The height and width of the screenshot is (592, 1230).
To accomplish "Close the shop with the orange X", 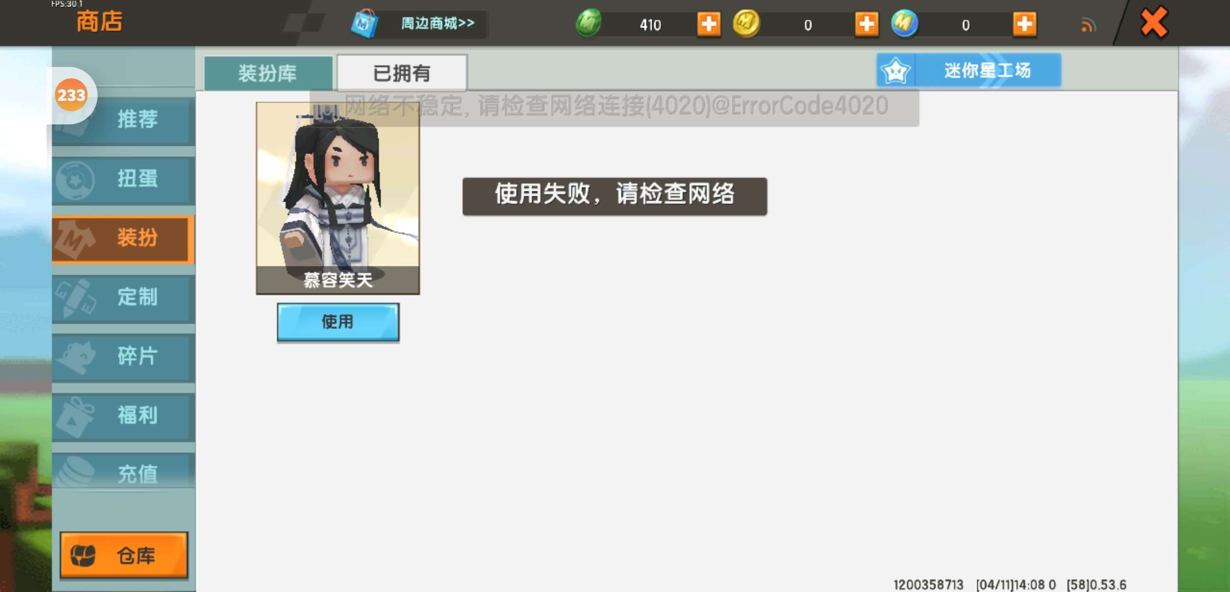I will [1154, 23].
